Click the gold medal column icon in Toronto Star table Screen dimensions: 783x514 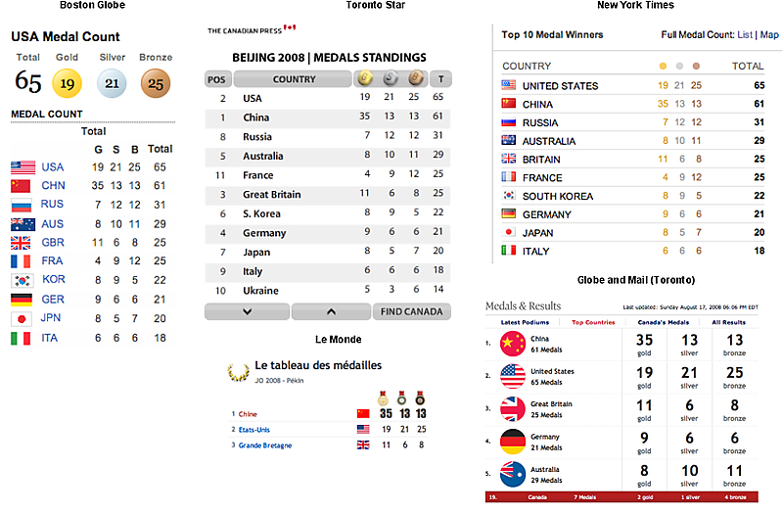tap(364, 78)
